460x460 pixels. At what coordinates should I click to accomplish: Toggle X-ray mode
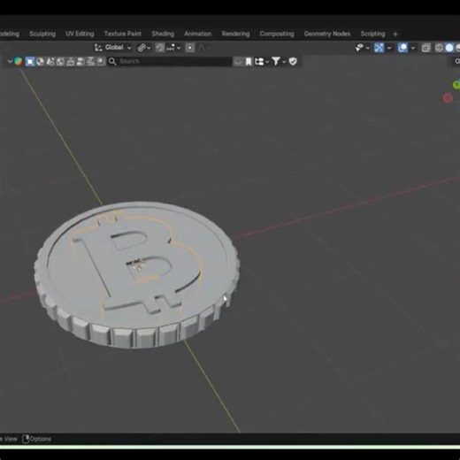coord(425,48)
